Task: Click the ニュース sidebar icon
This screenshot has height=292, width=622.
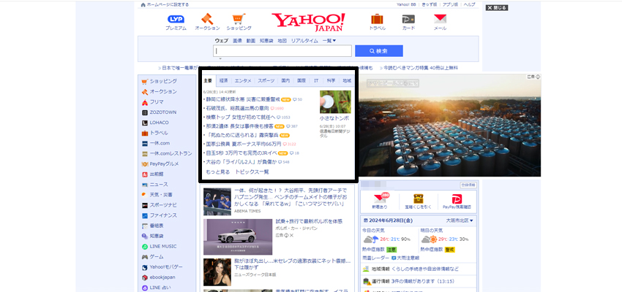Action: pyautogui.click(x=145, y=185)
